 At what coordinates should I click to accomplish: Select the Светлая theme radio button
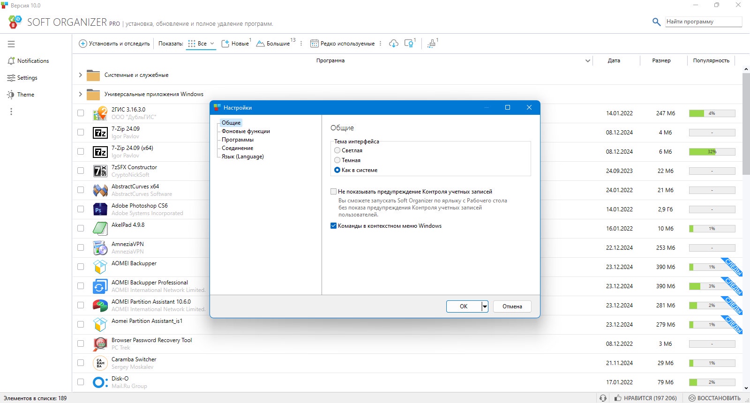[337, 150]
